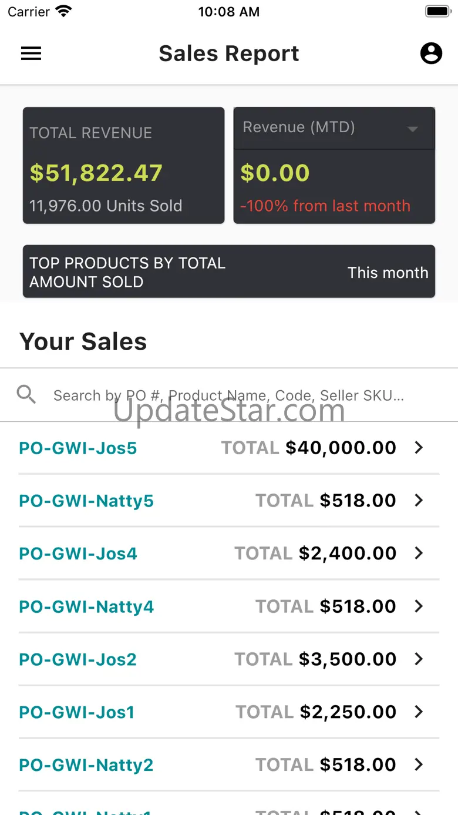Open chevron for PO-GWI-Natty2 row
458x815 pixels.
click(419, 765)
